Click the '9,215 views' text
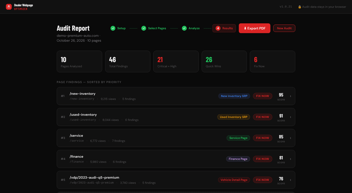Viewport: 352px width, 193px height. point(108,99)
